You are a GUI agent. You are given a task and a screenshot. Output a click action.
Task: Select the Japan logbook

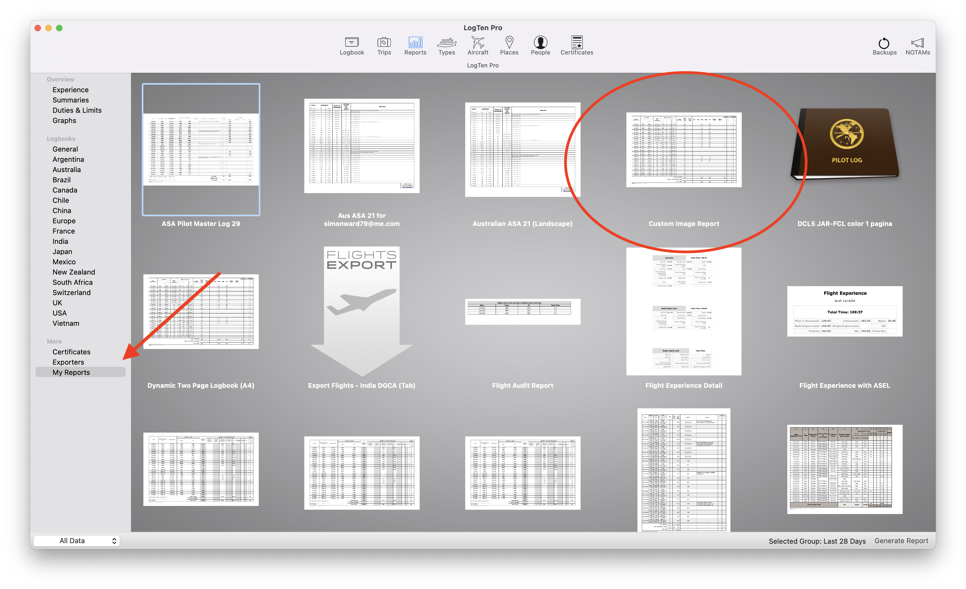point(62,251)
